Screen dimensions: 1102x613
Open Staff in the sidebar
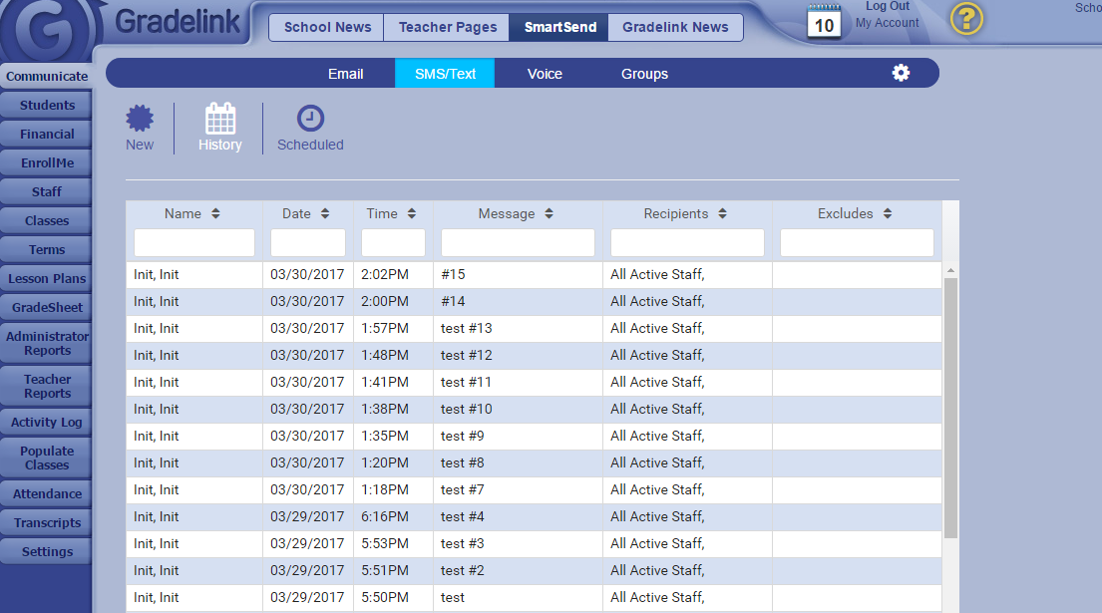click(x=47, y=191)
